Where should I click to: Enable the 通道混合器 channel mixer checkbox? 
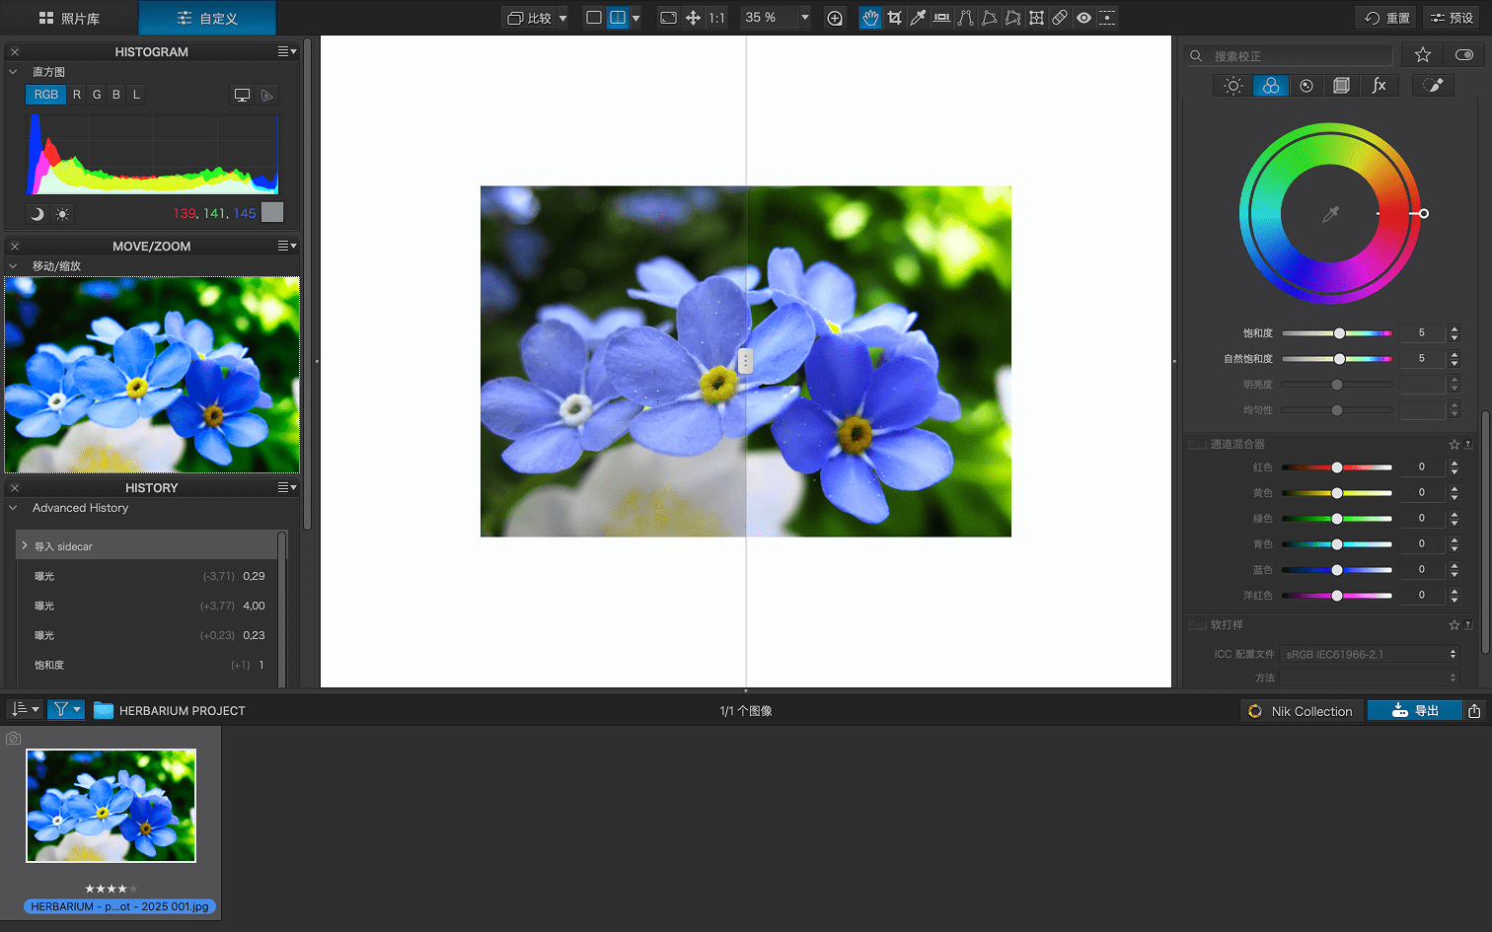click(1197, 445)
